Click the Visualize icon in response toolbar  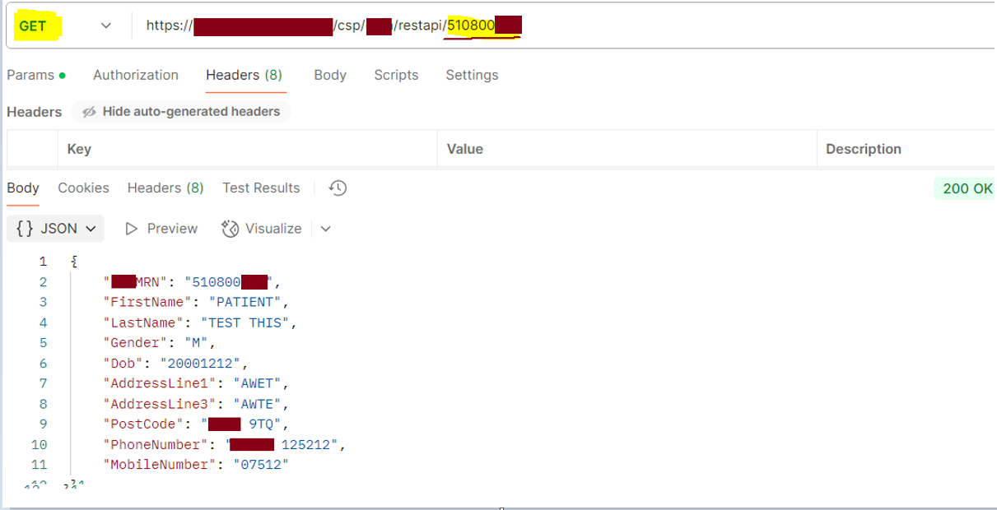pyautogui.click(x=231, y=229)
